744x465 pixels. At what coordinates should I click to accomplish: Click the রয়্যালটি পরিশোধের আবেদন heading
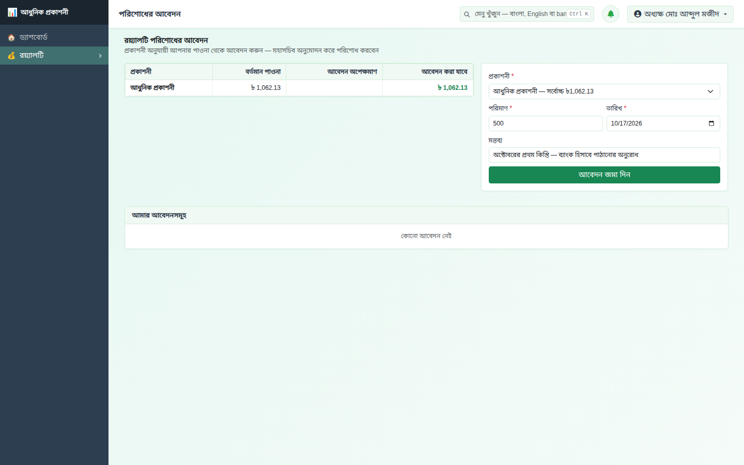[166, 40]
